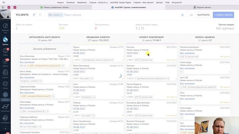Open the Надежда Горбенко deal card

coord(45,122)
